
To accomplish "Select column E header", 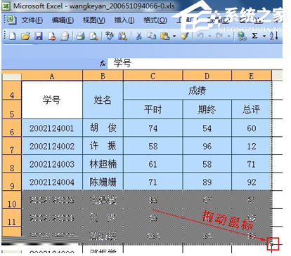I will click(252, 76).
